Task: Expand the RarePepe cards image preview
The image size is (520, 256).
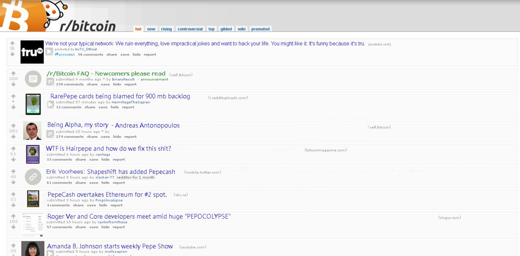Action: click(x=50, y=104)
